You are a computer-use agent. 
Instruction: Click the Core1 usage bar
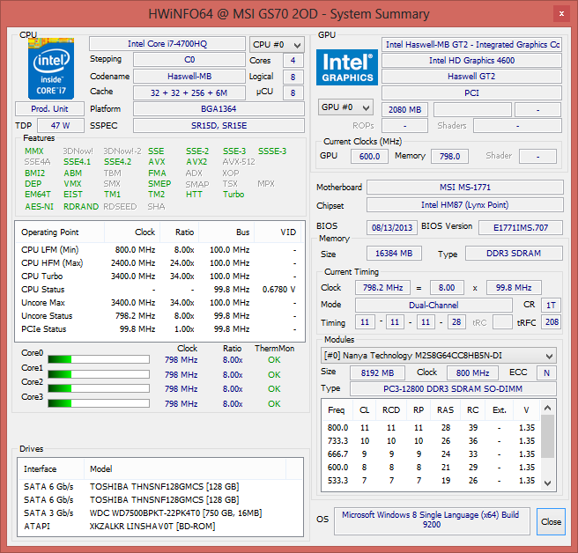pyautogui.click(x=99, y=374)
